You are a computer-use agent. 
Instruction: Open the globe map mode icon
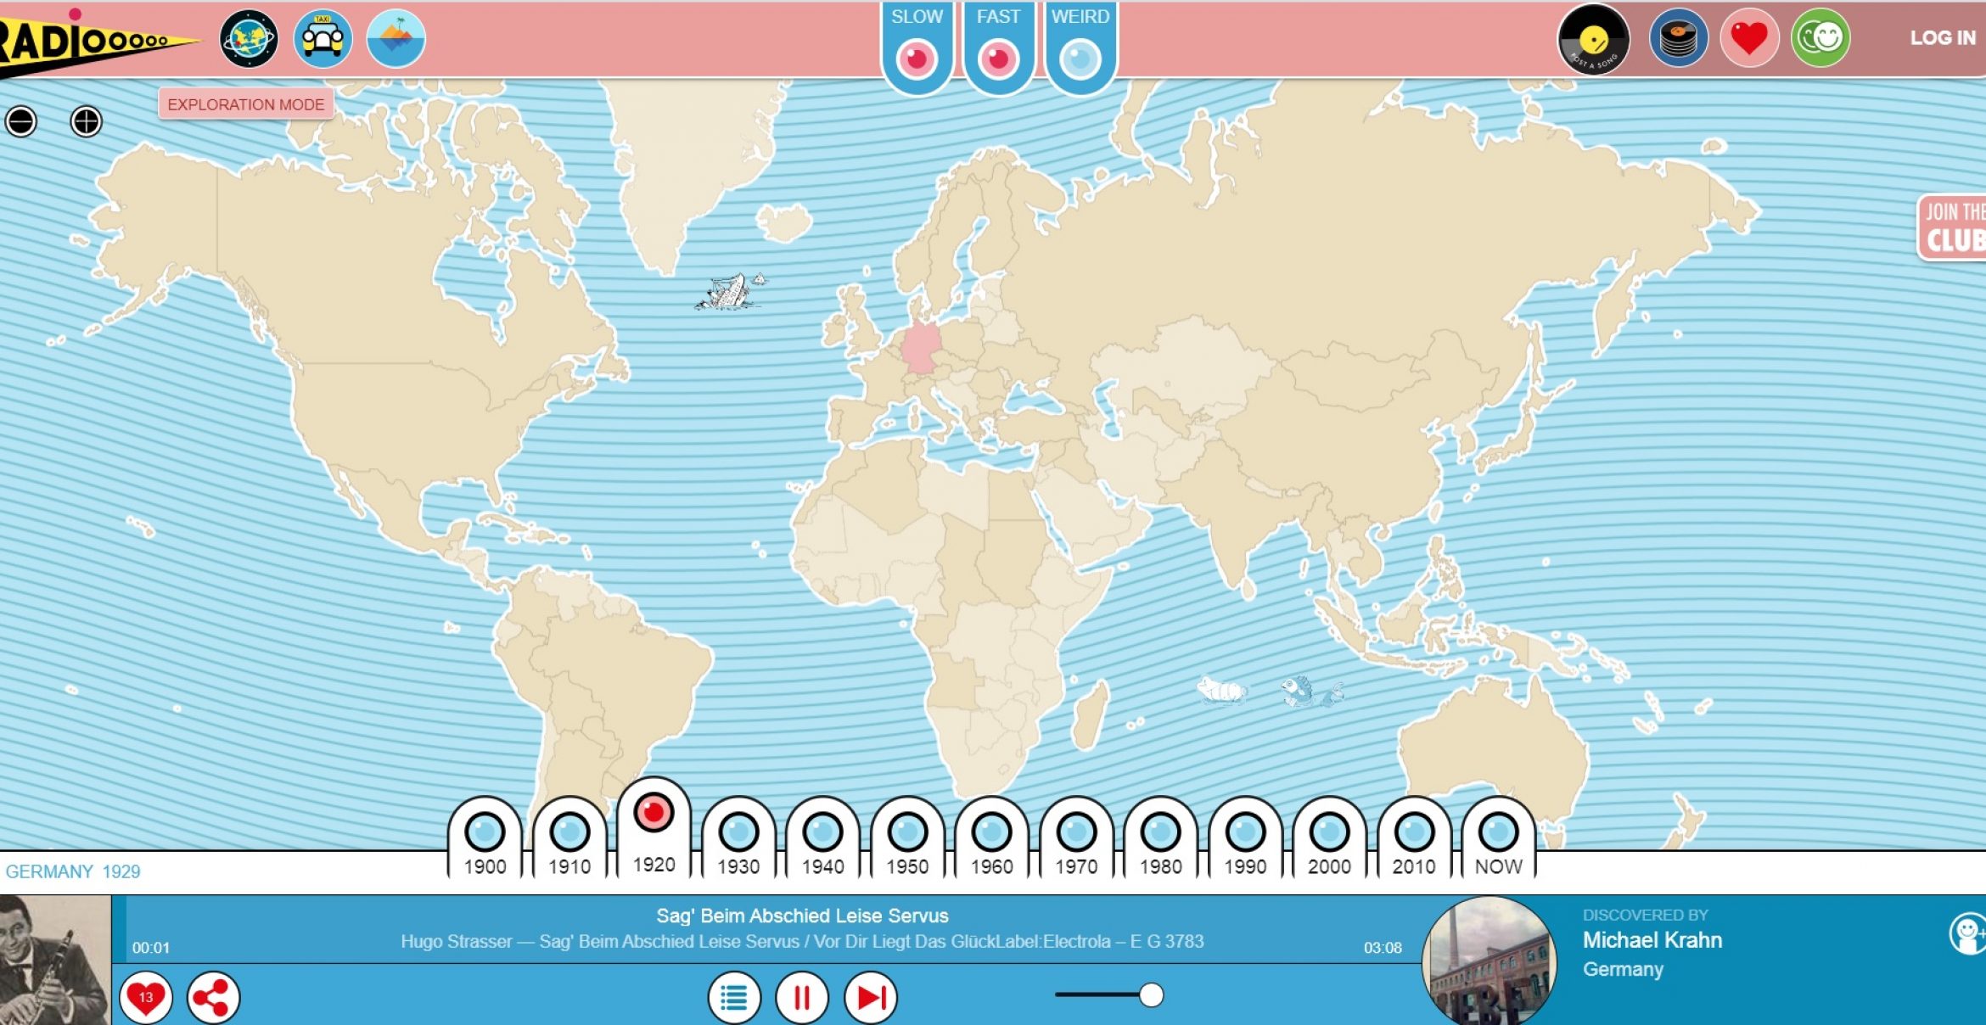click(249, 39)
